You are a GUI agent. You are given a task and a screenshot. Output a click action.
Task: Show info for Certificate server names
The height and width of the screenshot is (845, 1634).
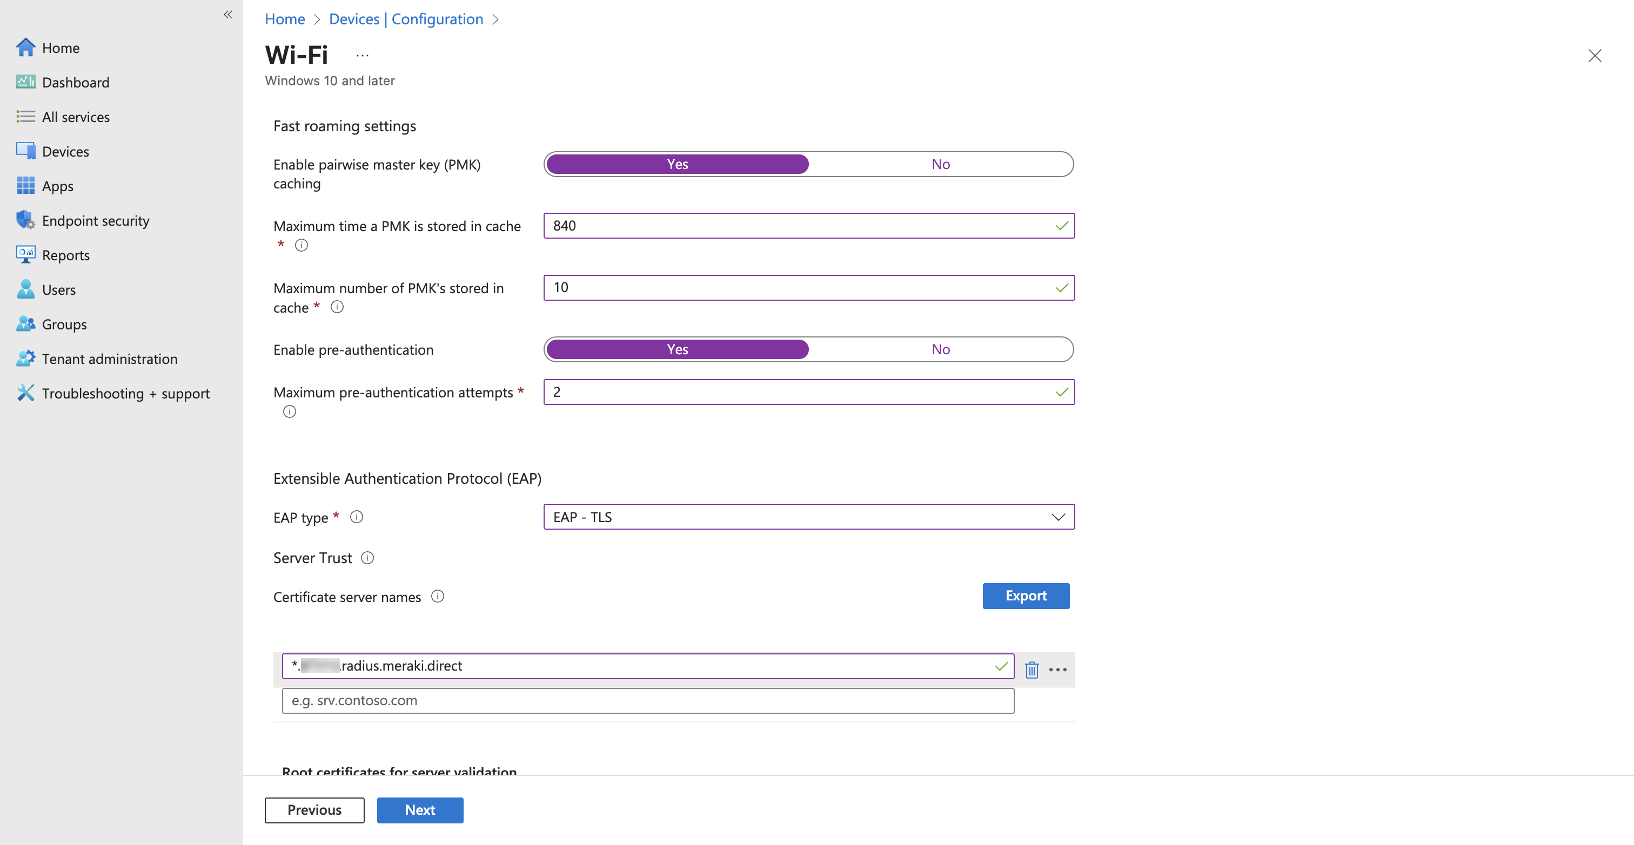(438, 597)
